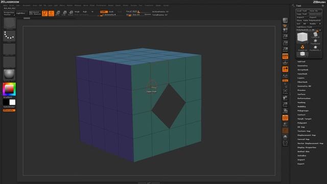Activate Quick Sketch
Image resolution: width=327 pixels, height=184 pixels.
tap(35, 13)
